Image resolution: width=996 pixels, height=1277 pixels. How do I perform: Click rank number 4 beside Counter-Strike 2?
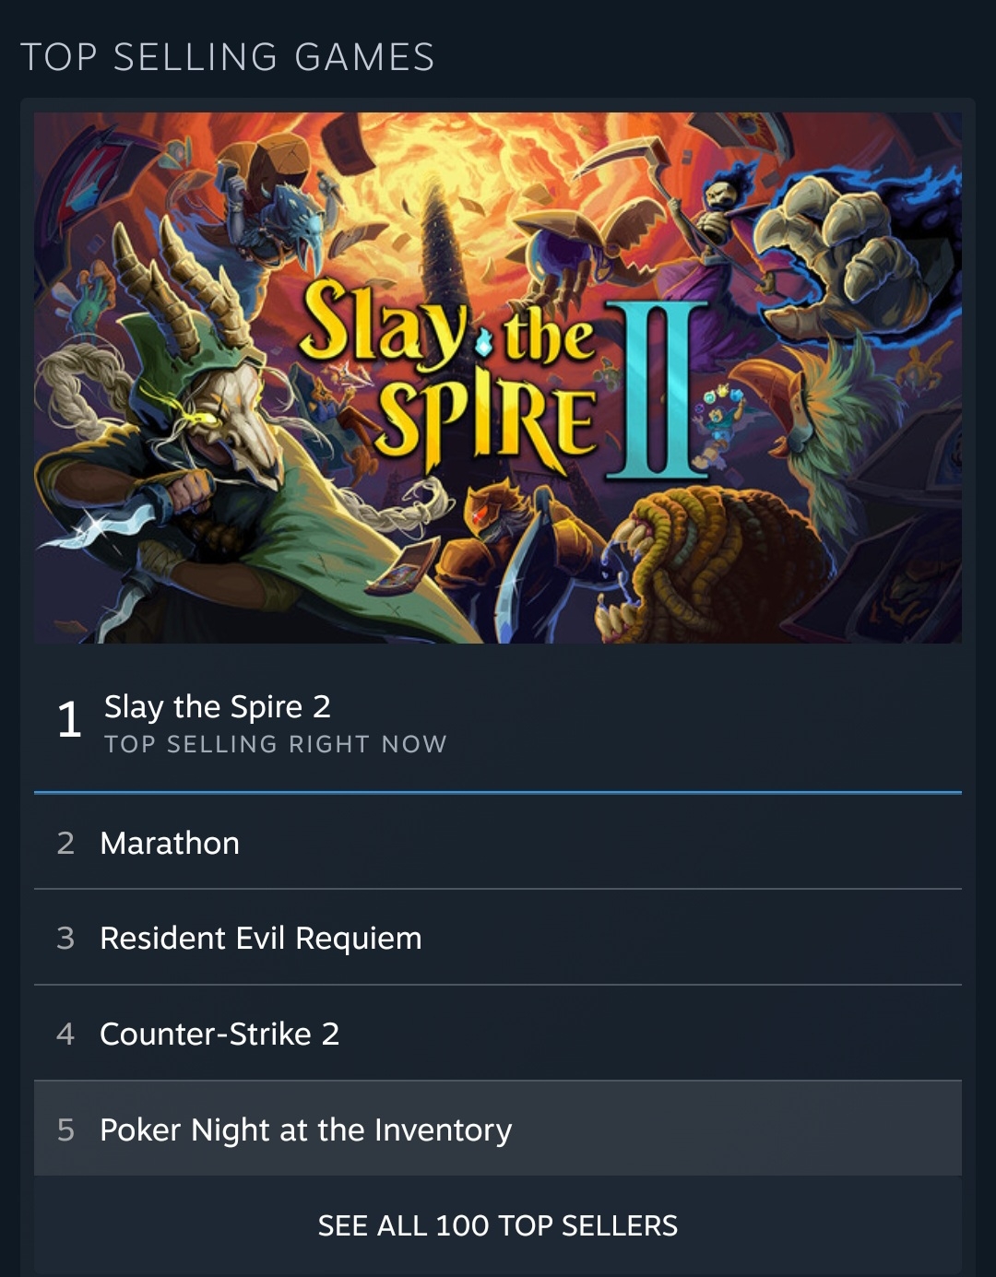(65, 1034)
